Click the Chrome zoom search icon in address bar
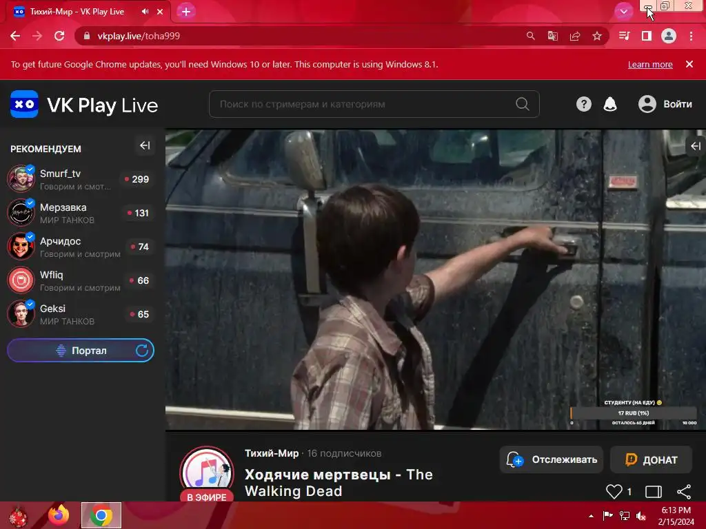This screenshot has height=529, width=706. [531, 36]
